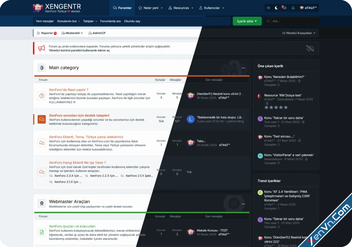The image size is (352, 247).
Task: Open the Öne çıkan içerik heading
Action: pos(270,66)
